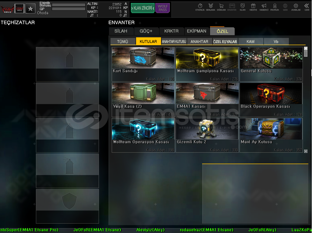Click the red clan emblem icon
The image size is (312, 233).
[x=19, y=9]
